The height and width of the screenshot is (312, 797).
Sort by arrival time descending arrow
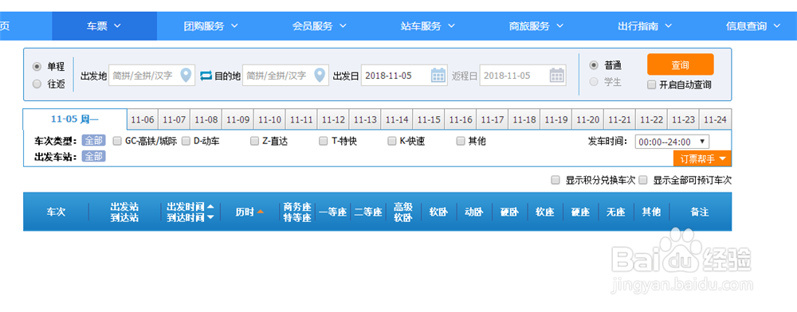(210, 217)
